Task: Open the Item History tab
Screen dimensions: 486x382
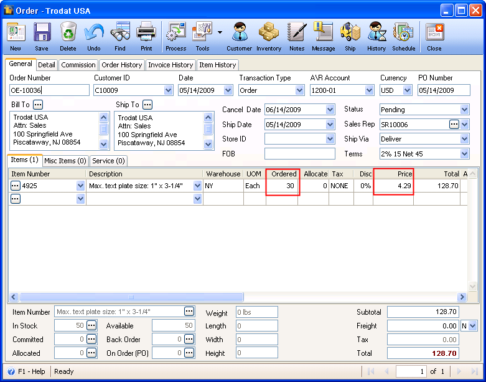Action: point(218,65)
